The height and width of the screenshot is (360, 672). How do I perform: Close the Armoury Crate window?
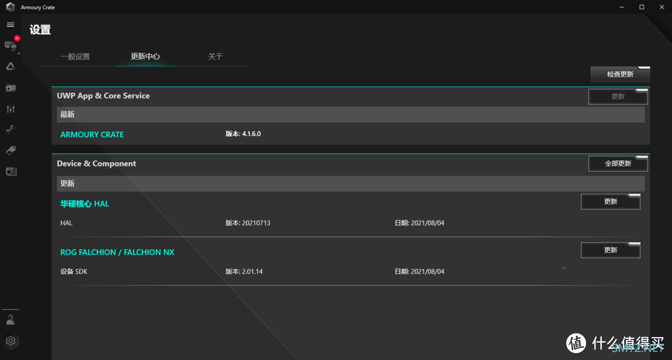661,7
